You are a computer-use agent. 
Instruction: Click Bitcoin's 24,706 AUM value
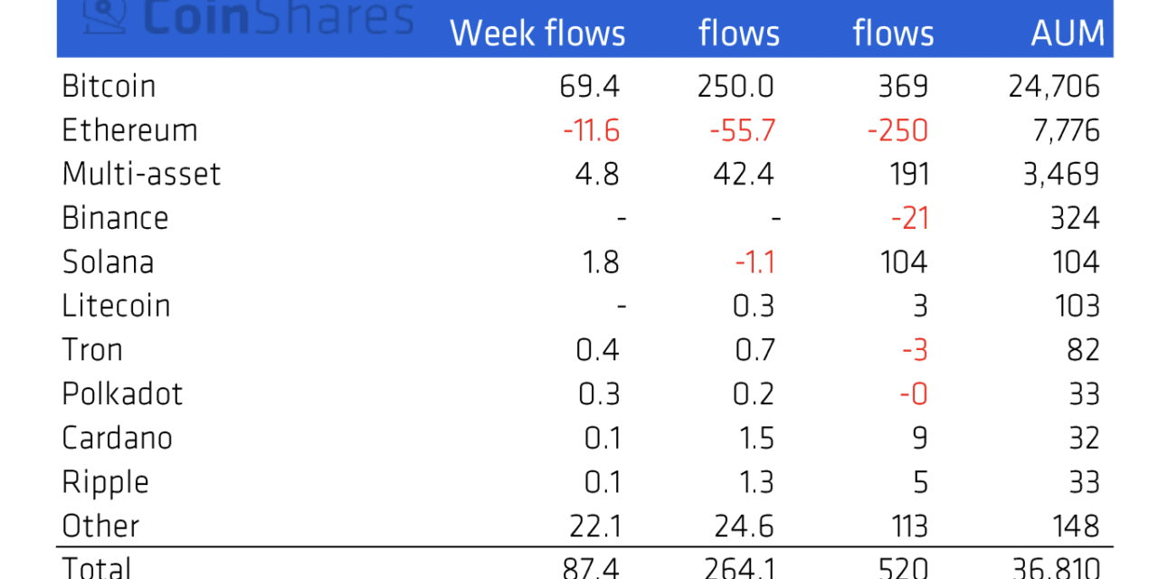[x=1054, y=87]
